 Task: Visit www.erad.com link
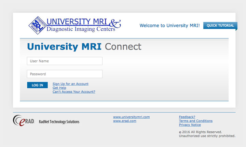click(125, 121)
